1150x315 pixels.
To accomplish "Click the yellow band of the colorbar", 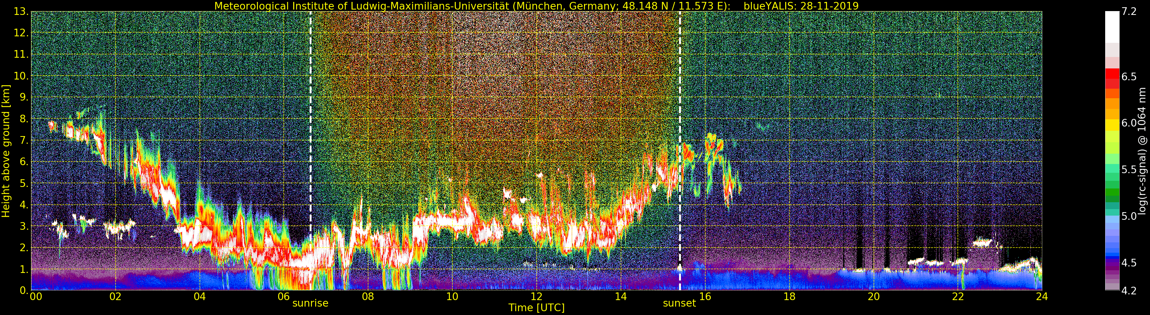I will click(x=1112, y=125).
